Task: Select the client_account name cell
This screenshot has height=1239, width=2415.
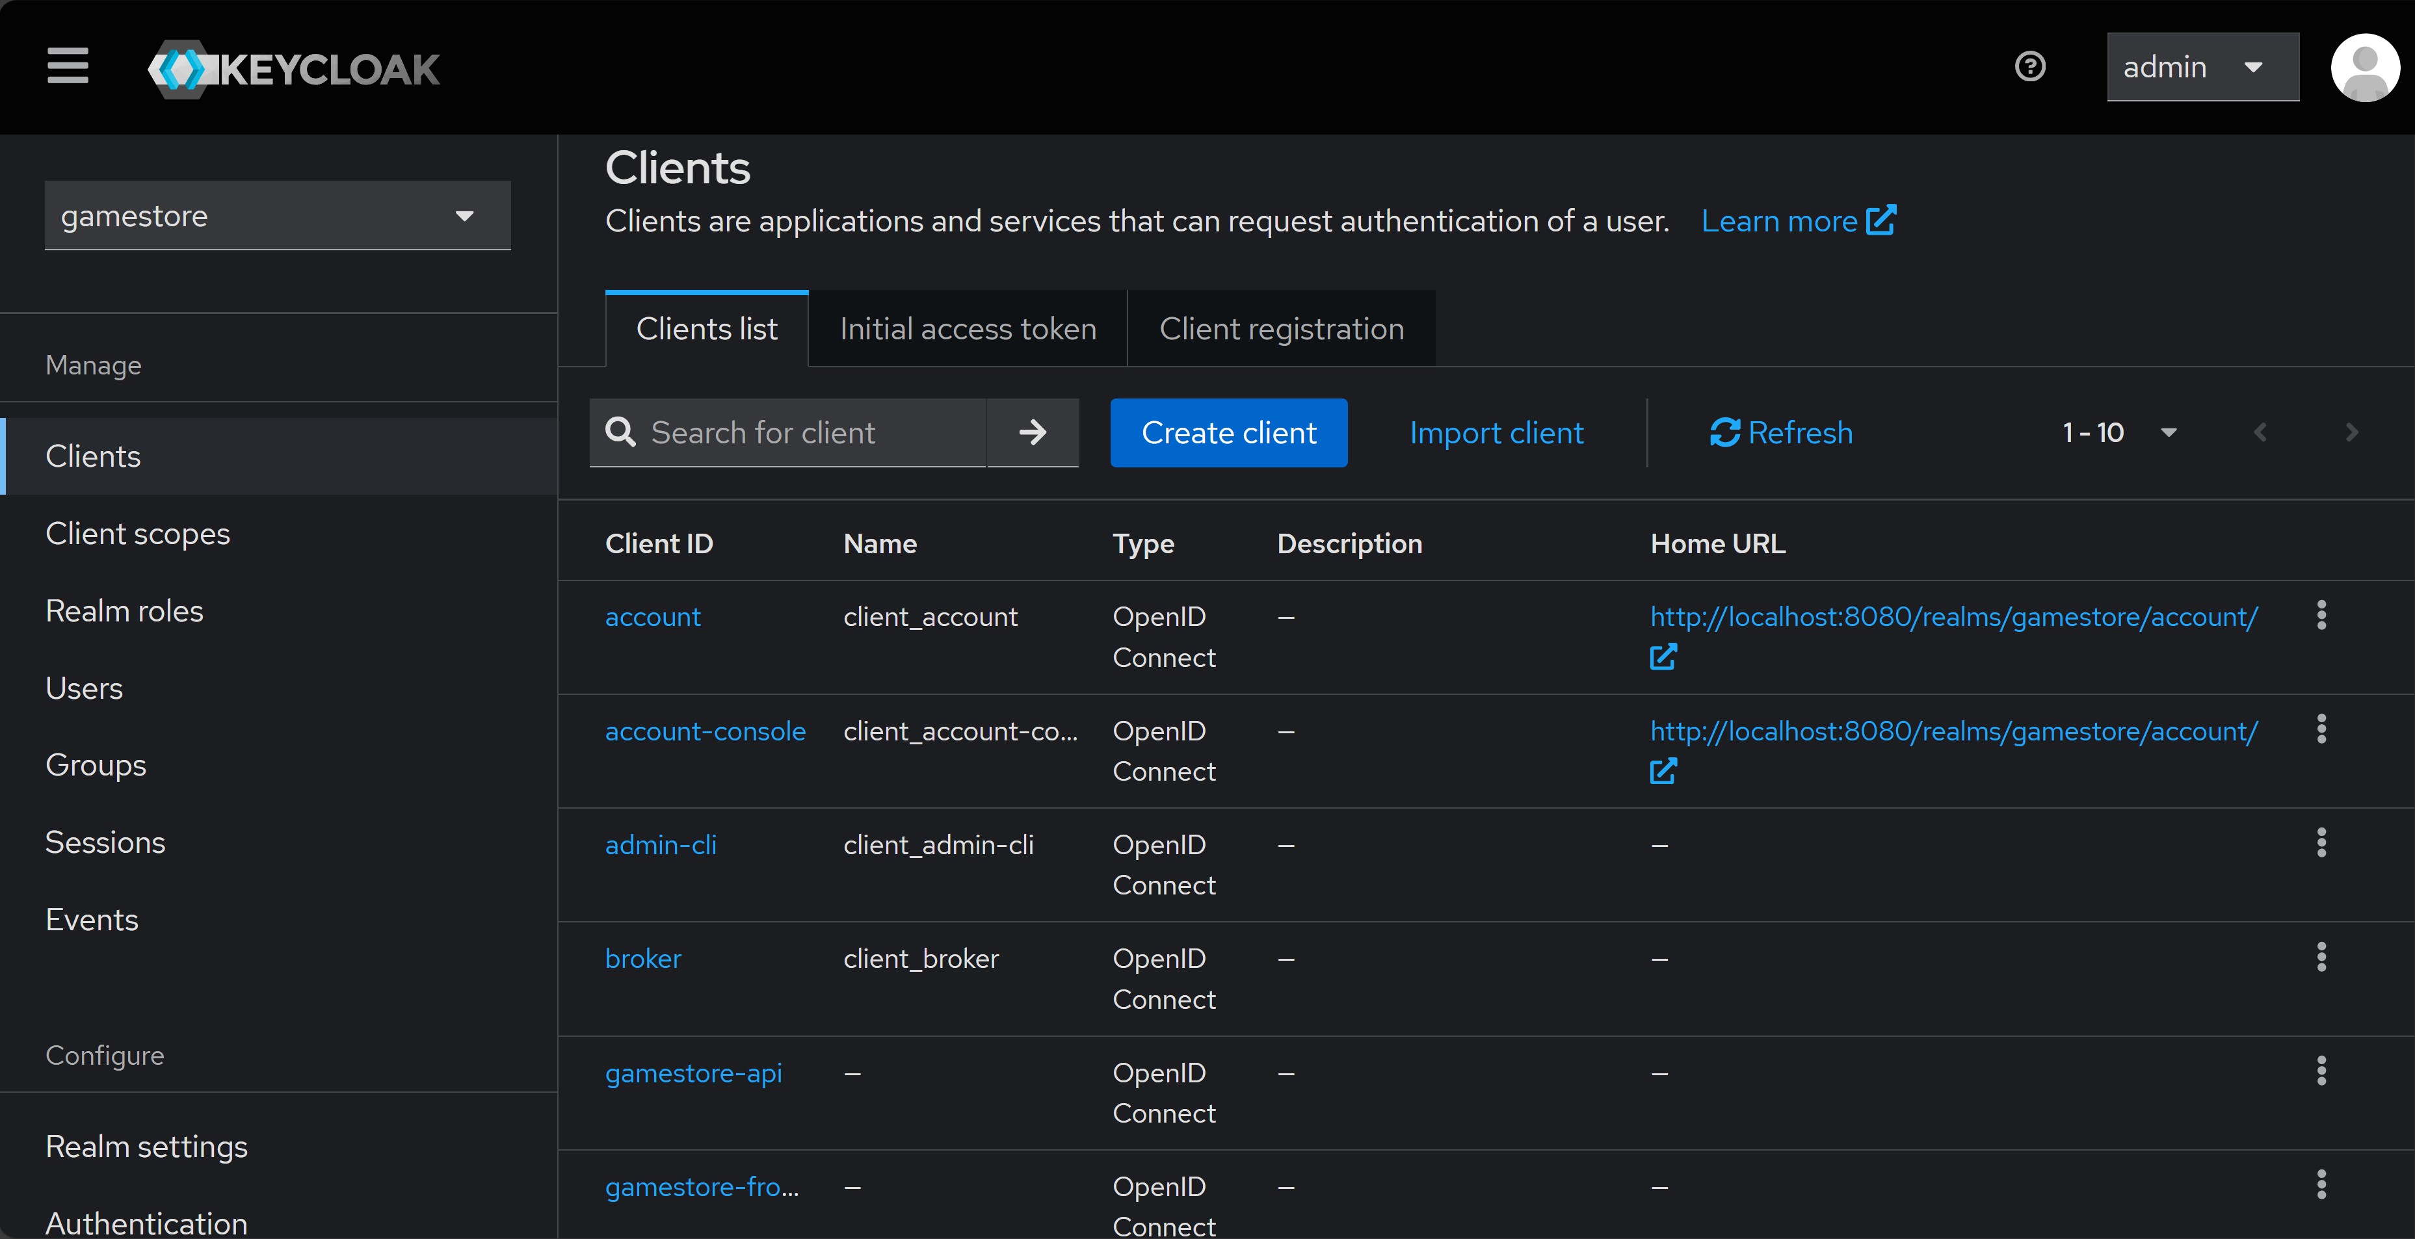Action: 930,617
